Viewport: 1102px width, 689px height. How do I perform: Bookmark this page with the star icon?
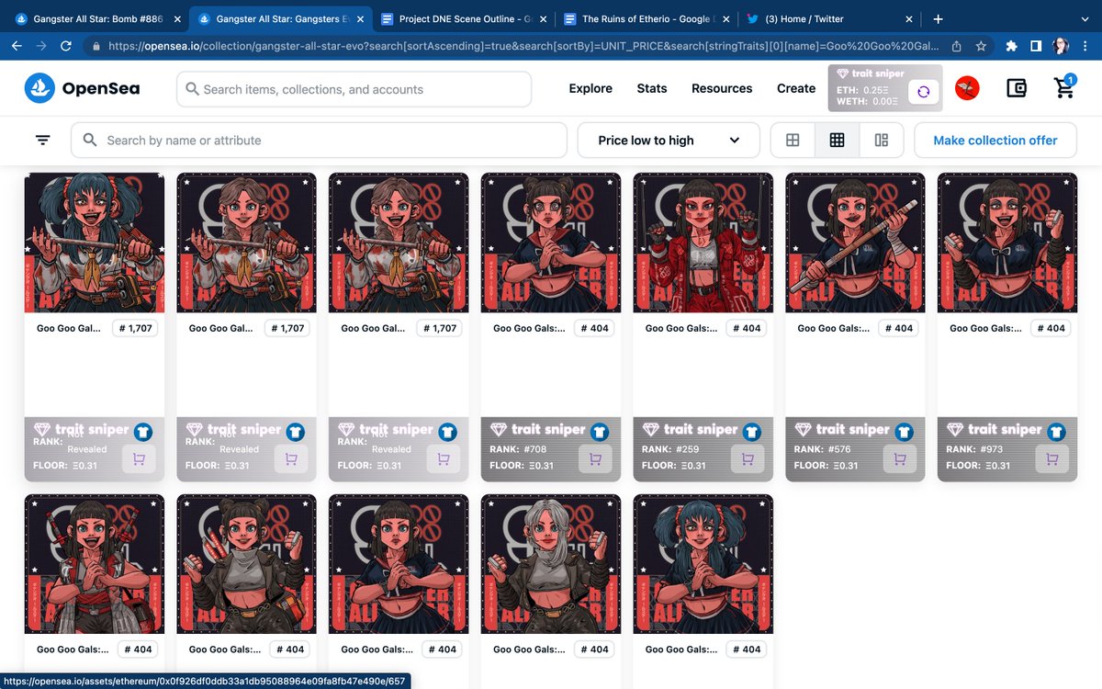click(982, 45)
